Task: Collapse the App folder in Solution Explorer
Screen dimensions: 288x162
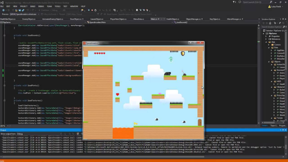Action: (x=266, y=42)
